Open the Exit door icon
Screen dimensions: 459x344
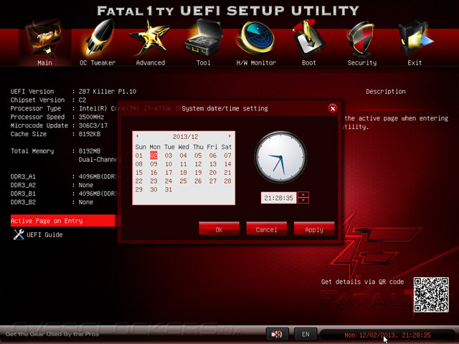(x=415, y=38)
